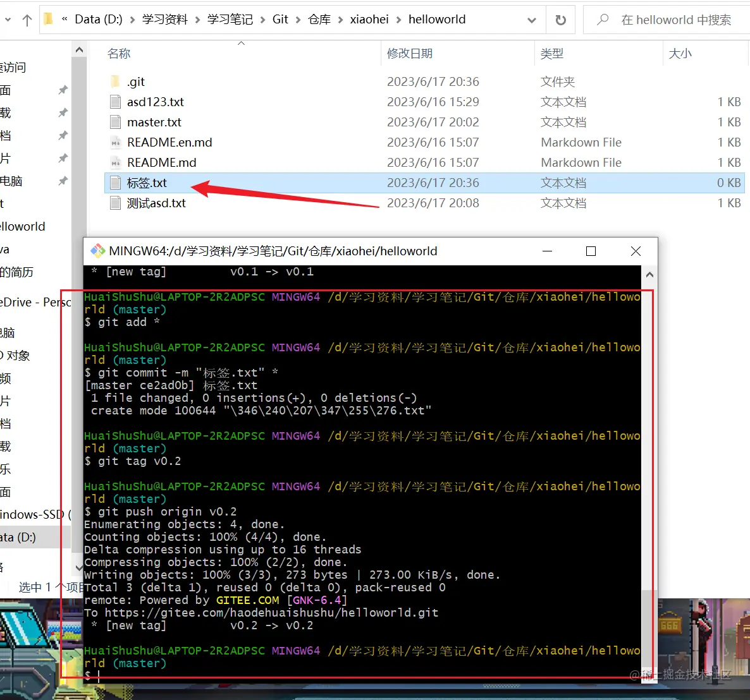Click the navigation pane scroll down arrow
The width and height of the screenshot is (750, 700).
coord(79,568)
